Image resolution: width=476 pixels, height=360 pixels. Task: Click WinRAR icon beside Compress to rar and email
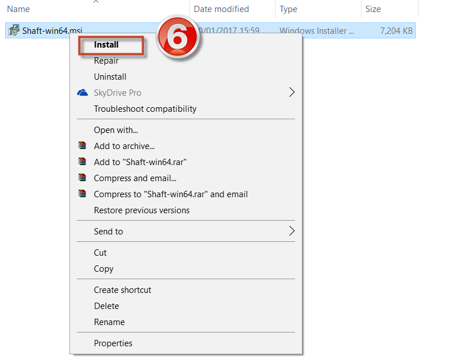[x=82, y=194]
